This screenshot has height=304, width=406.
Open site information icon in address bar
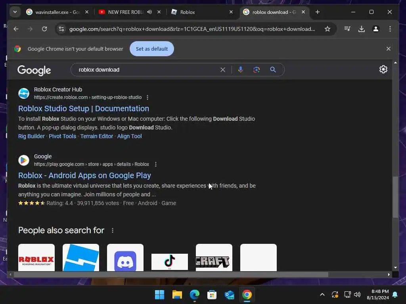pos(61,29)
